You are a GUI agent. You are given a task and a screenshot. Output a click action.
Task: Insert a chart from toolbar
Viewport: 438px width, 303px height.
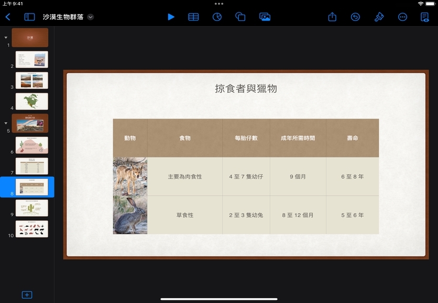(x=217, y=17)
